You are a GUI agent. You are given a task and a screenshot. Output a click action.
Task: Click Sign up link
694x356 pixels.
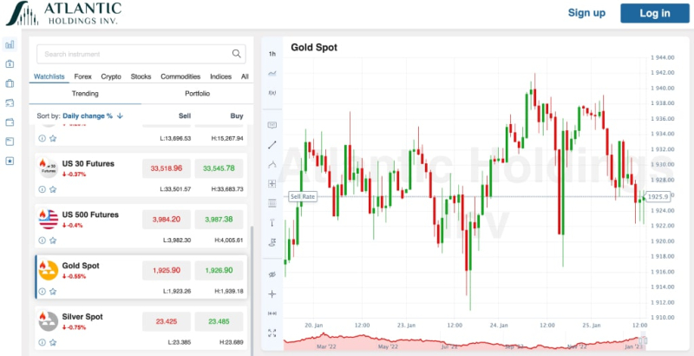click(x=586, y=13)
